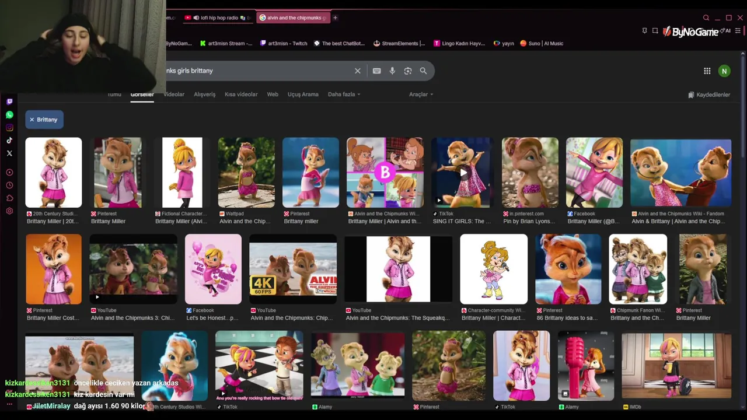Click the snapshot icon beside the pin

pyautogui.click(x=655, y=30)
